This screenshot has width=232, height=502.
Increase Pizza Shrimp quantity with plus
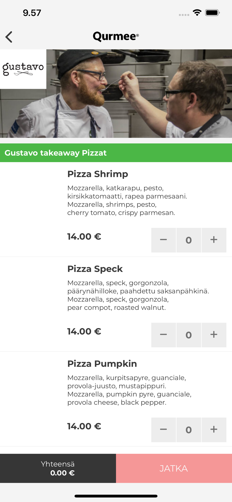click(214, 240)
